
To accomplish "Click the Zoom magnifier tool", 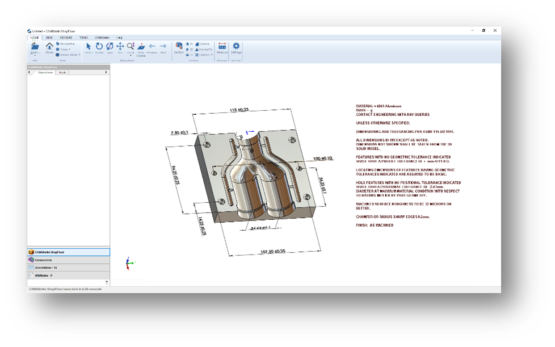I will click(x=131, y=46).
